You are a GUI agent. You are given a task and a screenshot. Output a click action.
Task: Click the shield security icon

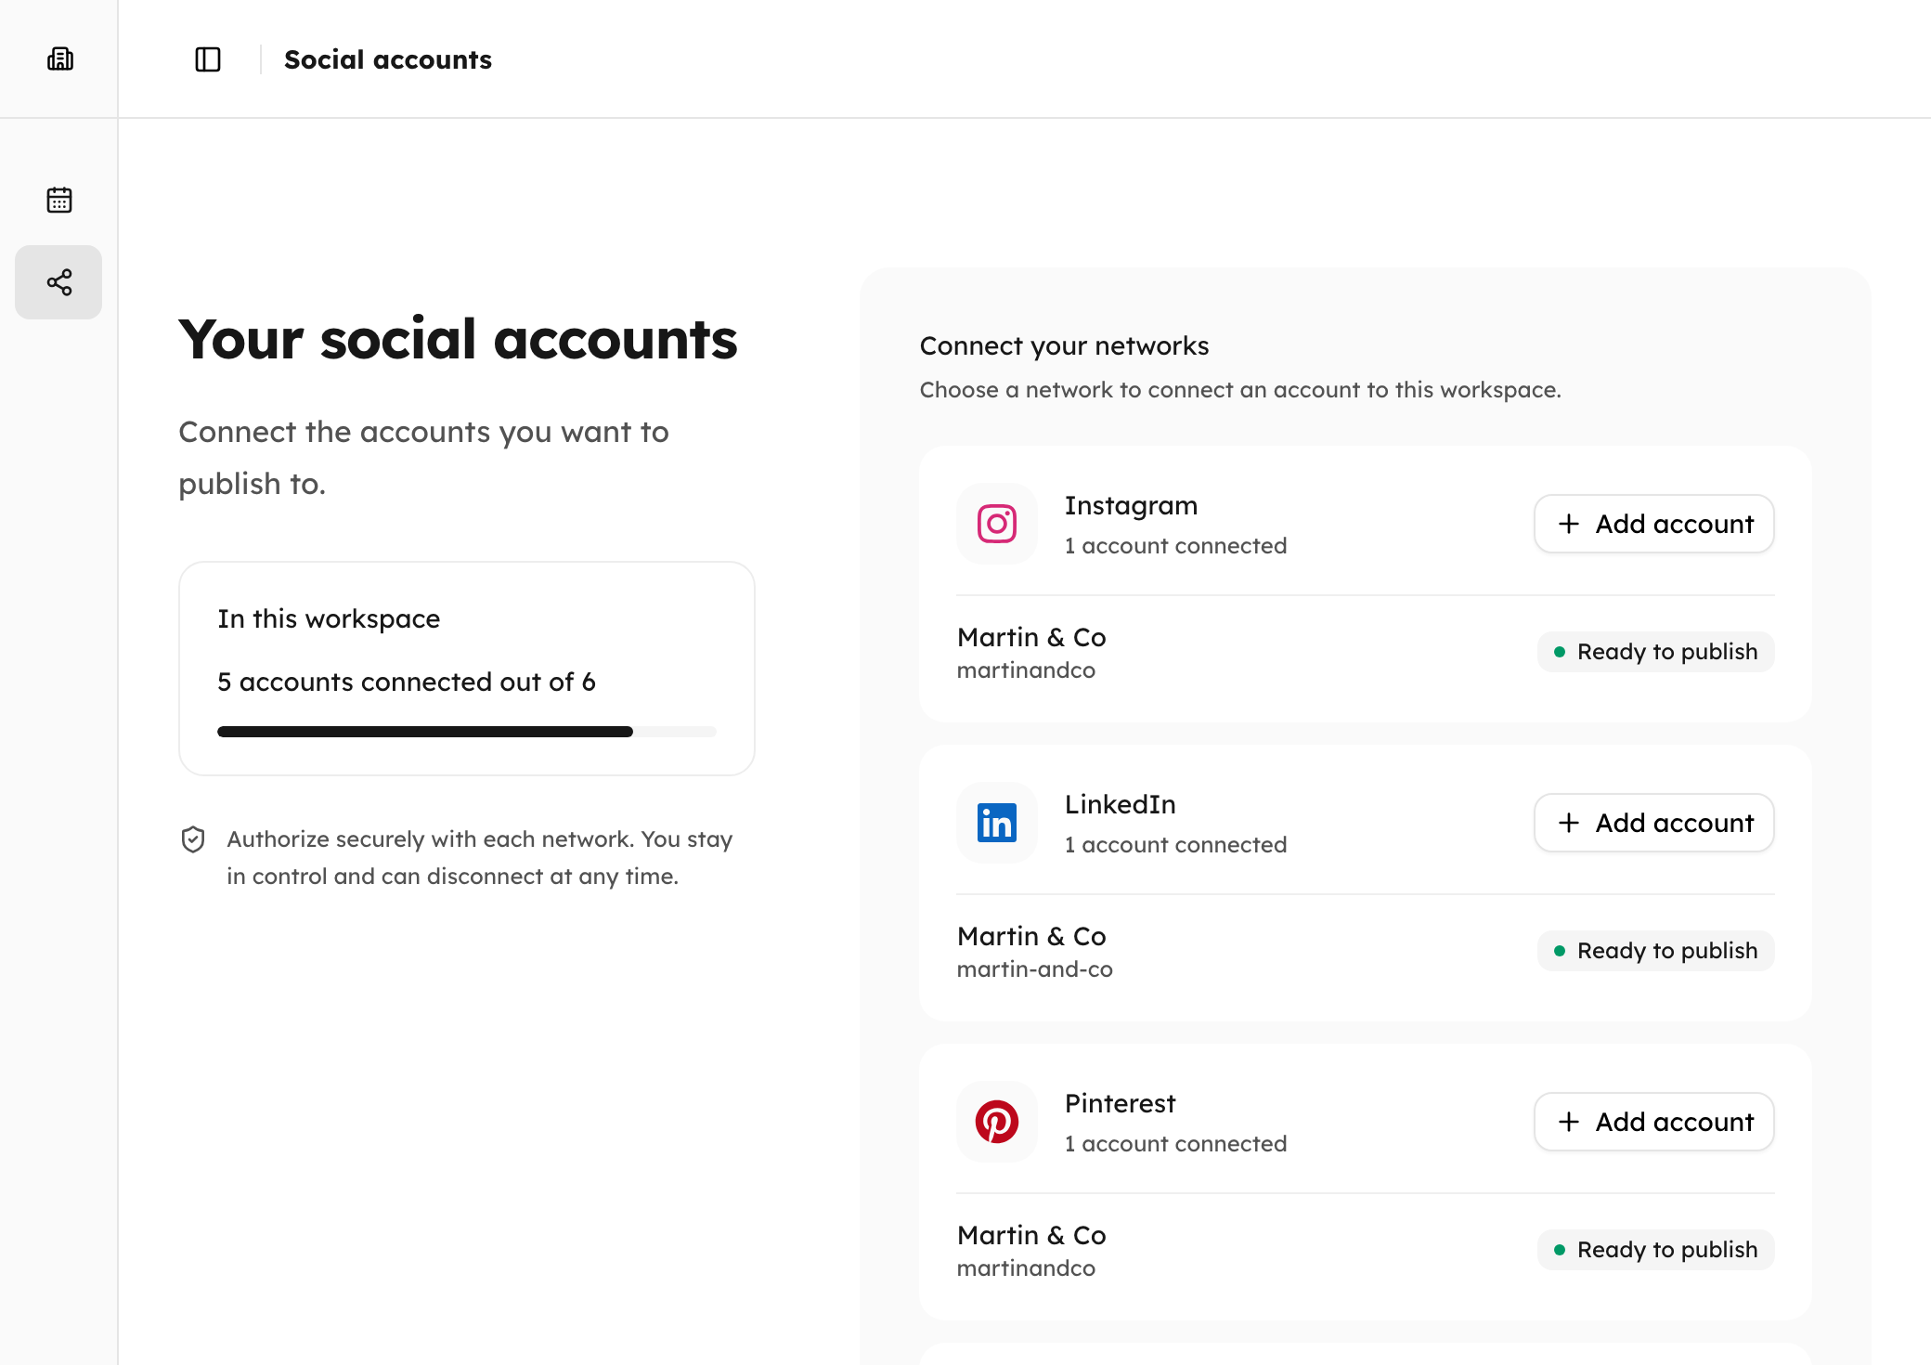[x=193, y=839]
